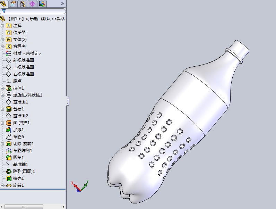
Task: Click the feature tree filter field
Action: coord(33,11)
